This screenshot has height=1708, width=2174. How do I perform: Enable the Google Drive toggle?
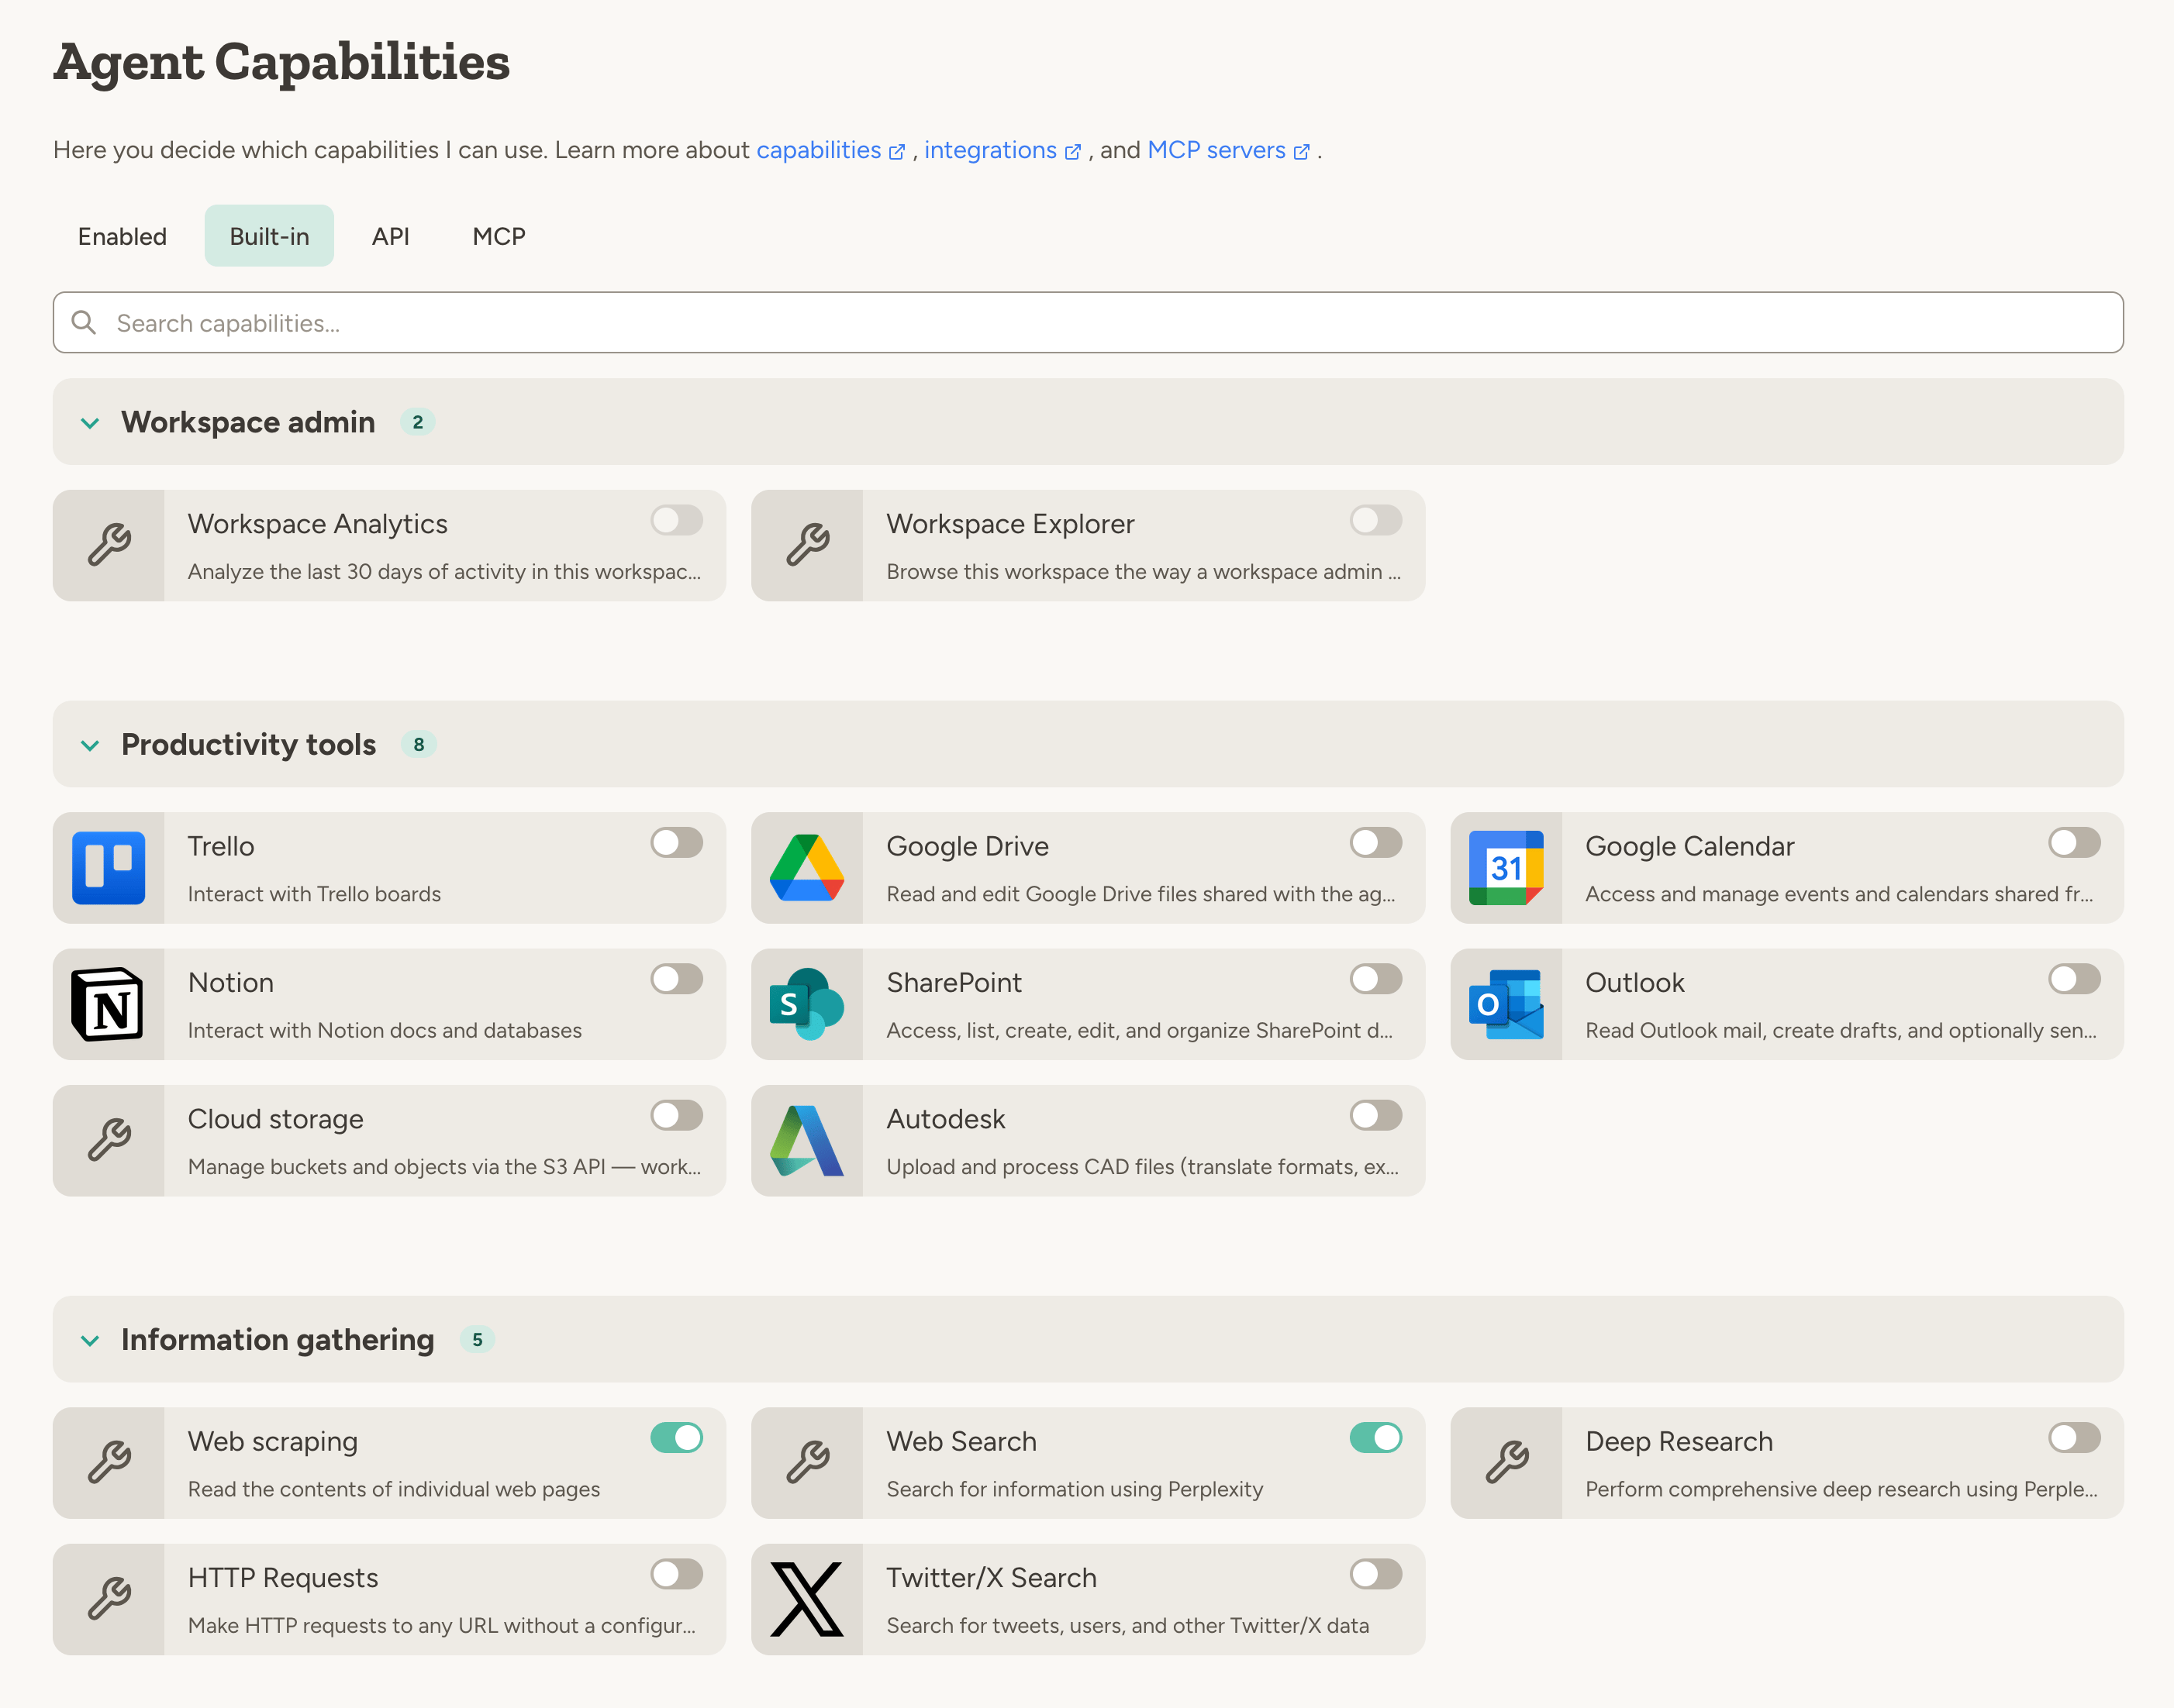(x=1375, y=842)
